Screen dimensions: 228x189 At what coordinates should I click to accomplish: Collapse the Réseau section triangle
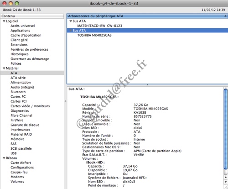point(4,158)
